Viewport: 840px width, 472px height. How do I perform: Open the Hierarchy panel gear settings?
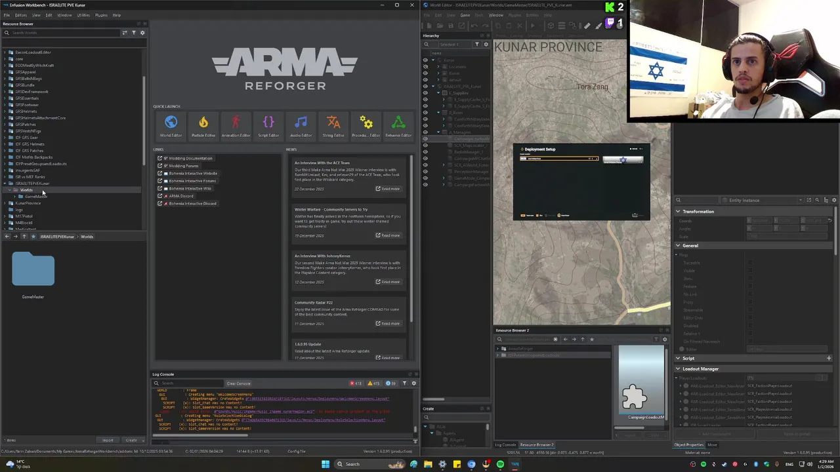[486, 45]
